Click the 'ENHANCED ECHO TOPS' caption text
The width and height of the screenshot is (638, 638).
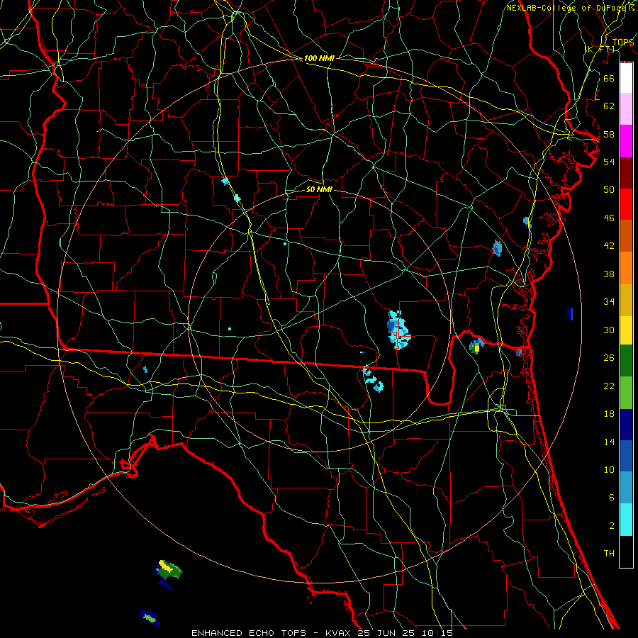(x=249, y=633)
